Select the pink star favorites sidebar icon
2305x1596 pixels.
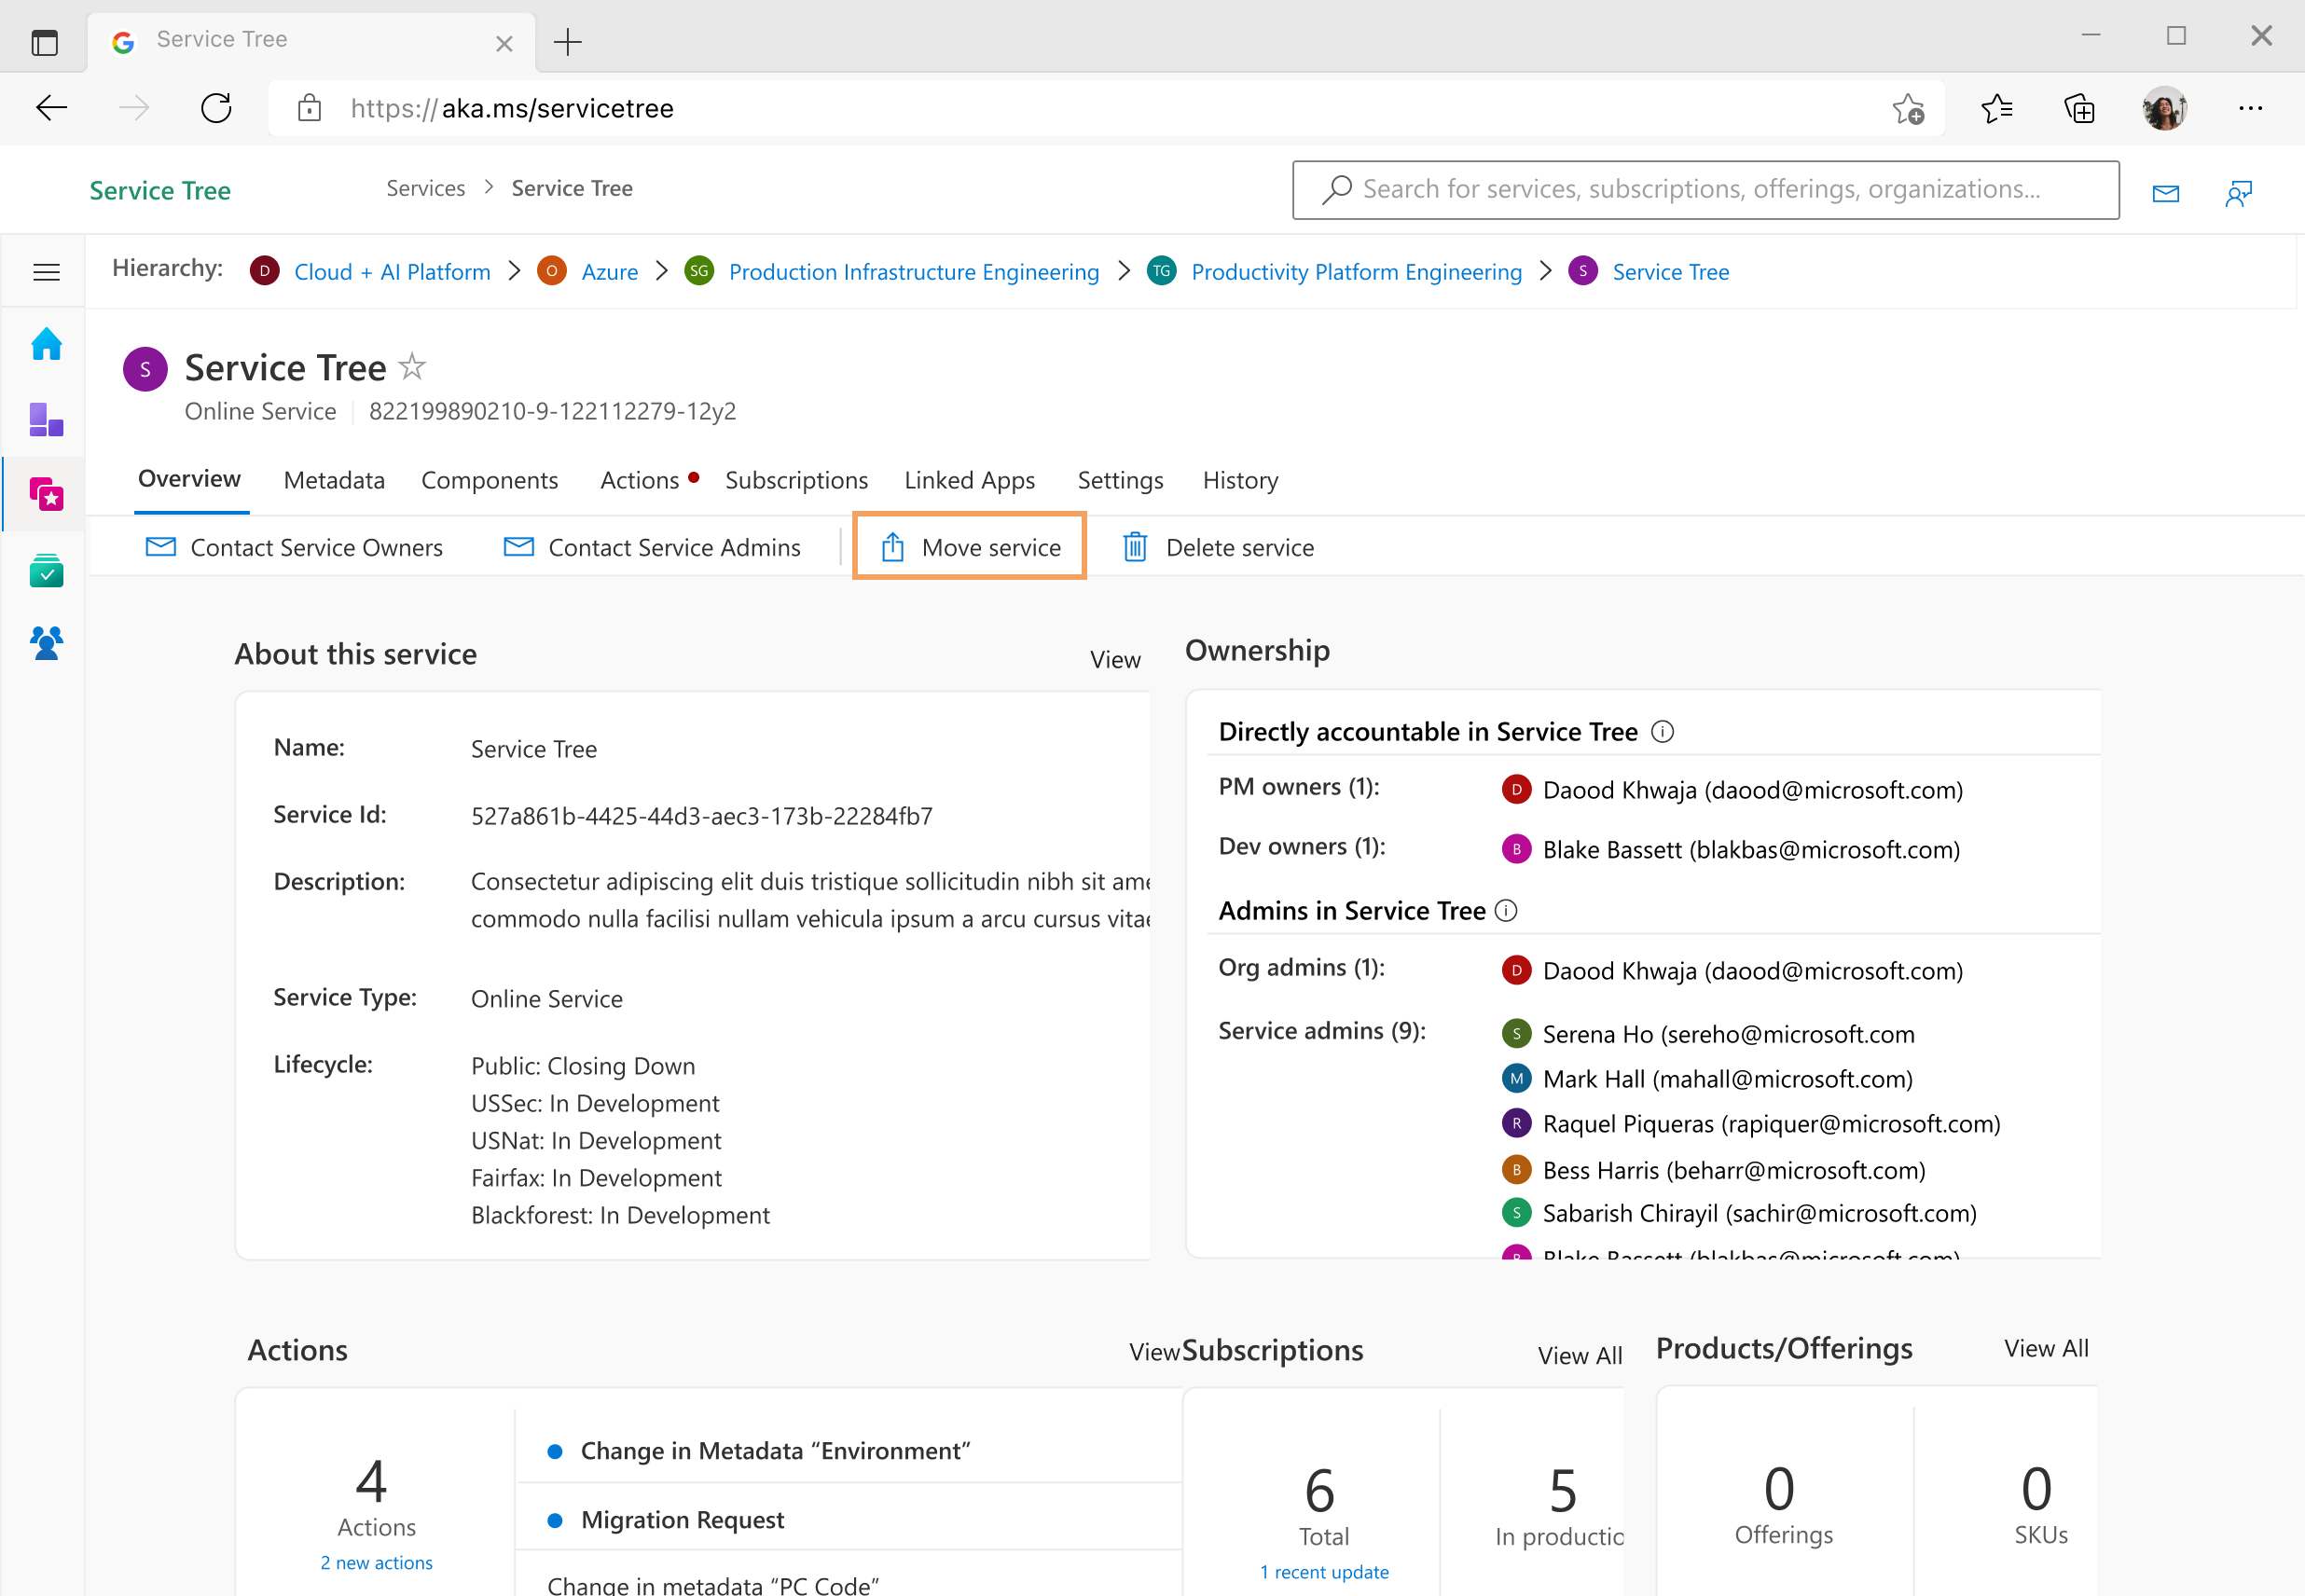[46, 494]
